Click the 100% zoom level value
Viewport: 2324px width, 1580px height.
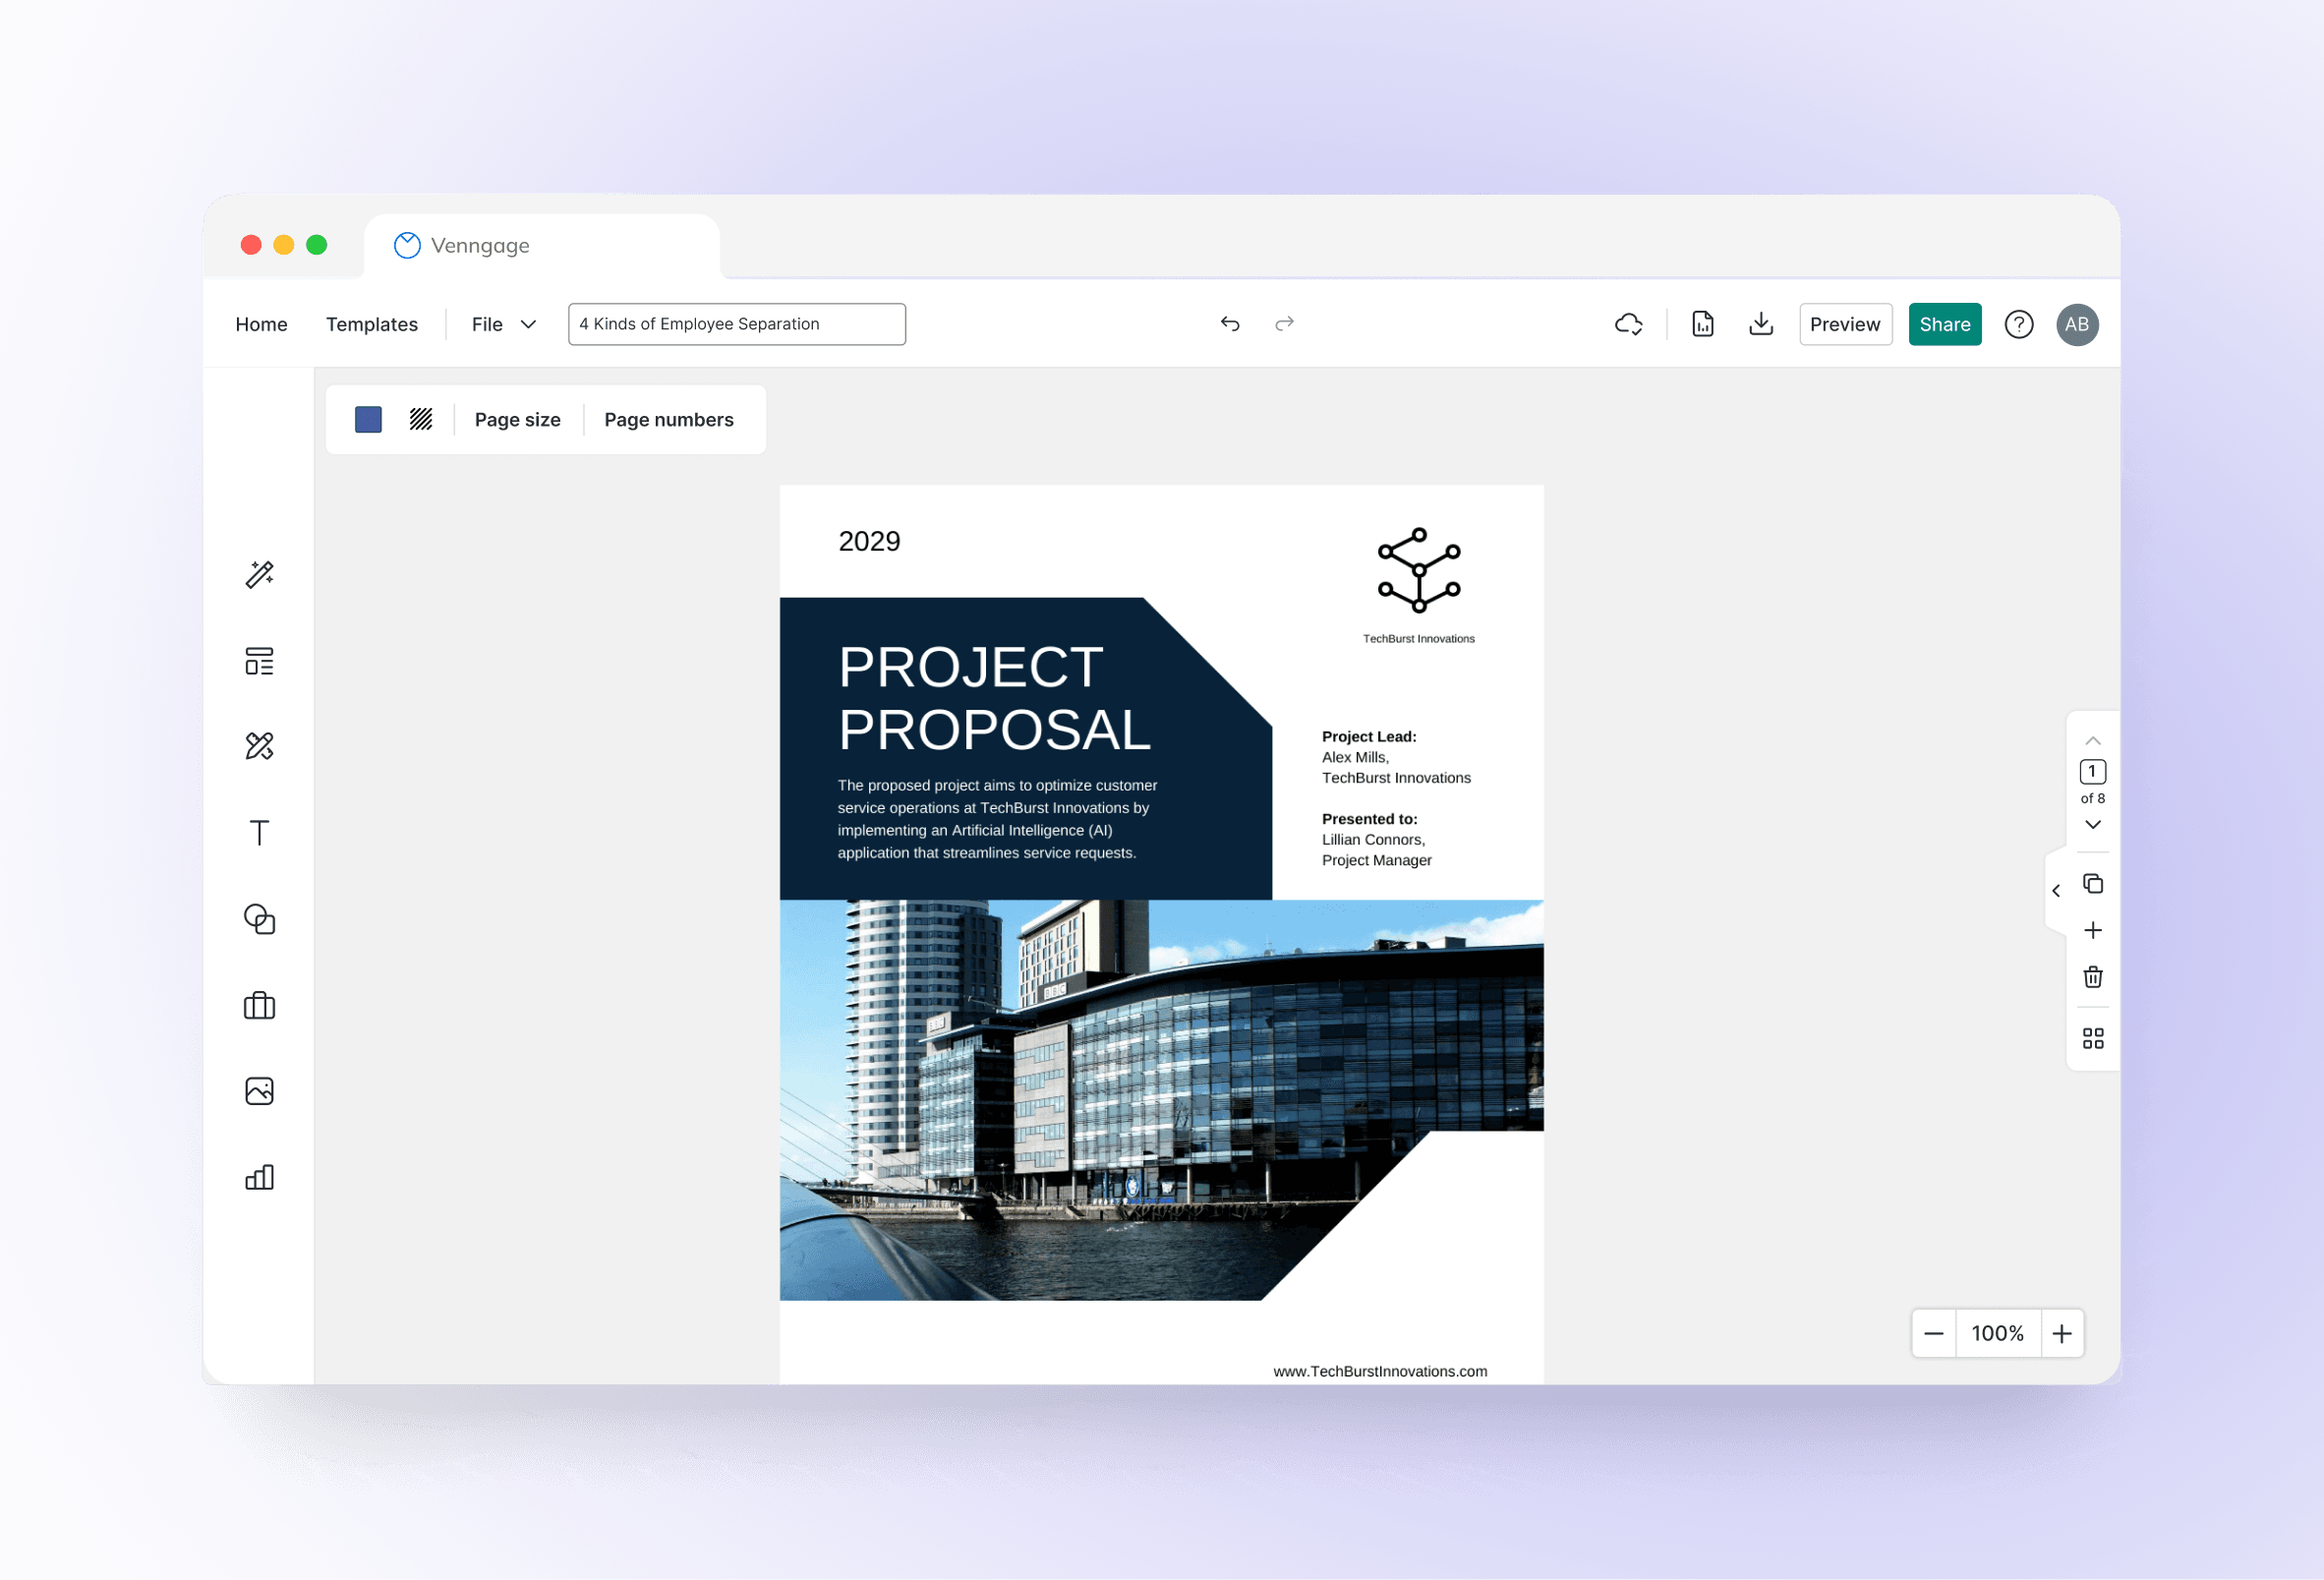[1998, 1334]
